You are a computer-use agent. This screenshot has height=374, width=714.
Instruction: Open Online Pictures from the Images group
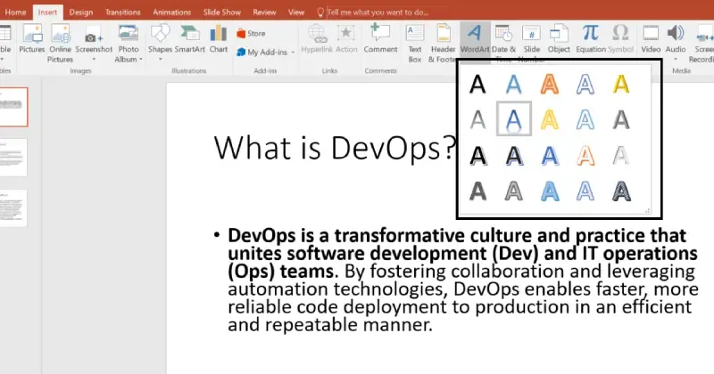click(60, 43)
